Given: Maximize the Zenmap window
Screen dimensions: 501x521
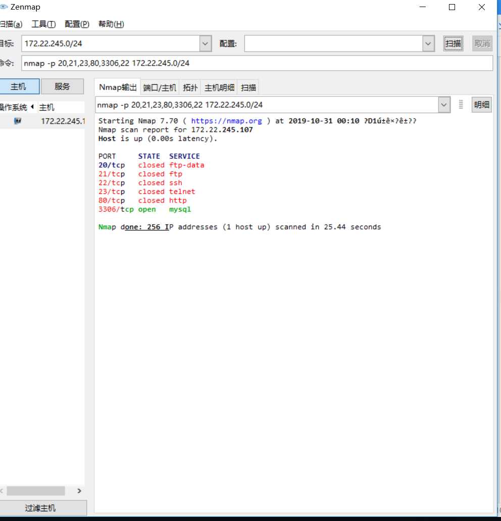Looking at the screenshot, I should coord(452,7).
